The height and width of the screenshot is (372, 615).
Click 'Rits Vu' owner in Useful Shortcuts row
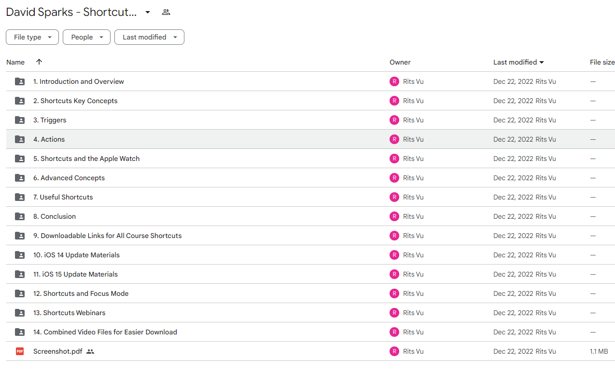(x=413, y=197)
